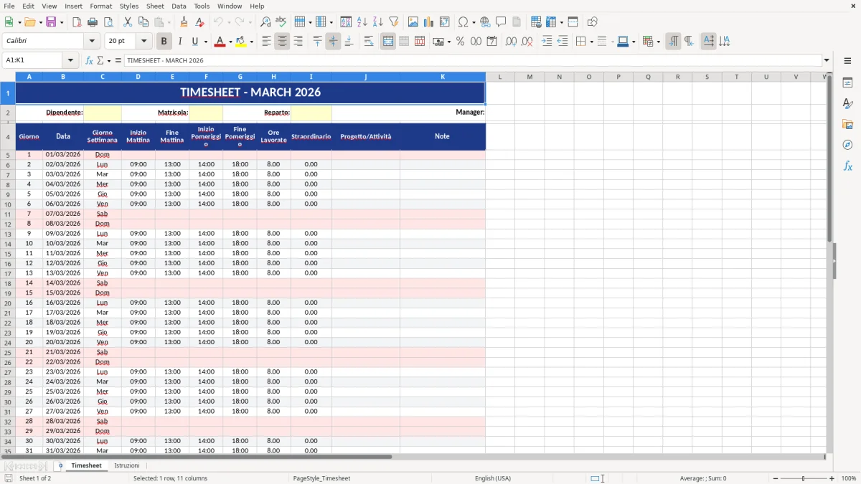Click the Export as PDF icon

77,22
